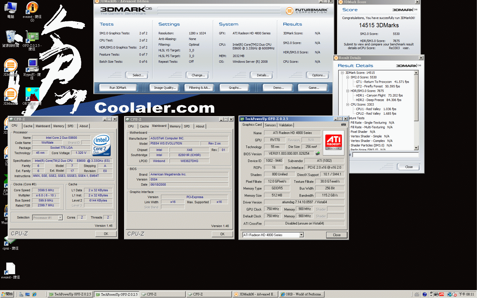Open the Memory tab in mainboard CPU-Z window
Viewport: 477px width, 298px height.
175,126
